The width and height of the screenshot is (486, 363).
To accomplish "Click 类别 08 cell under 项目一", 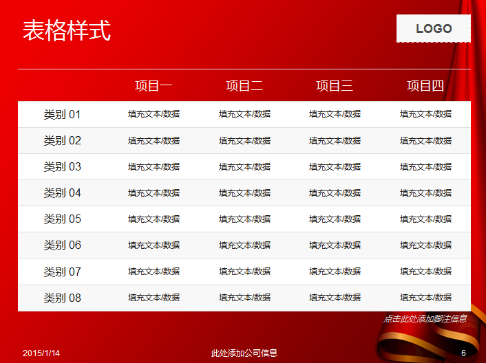I will [154, 298].
